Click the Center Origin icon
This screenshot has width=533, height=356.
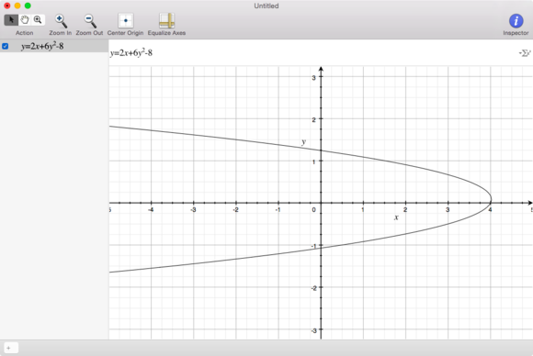coord(125,21)
